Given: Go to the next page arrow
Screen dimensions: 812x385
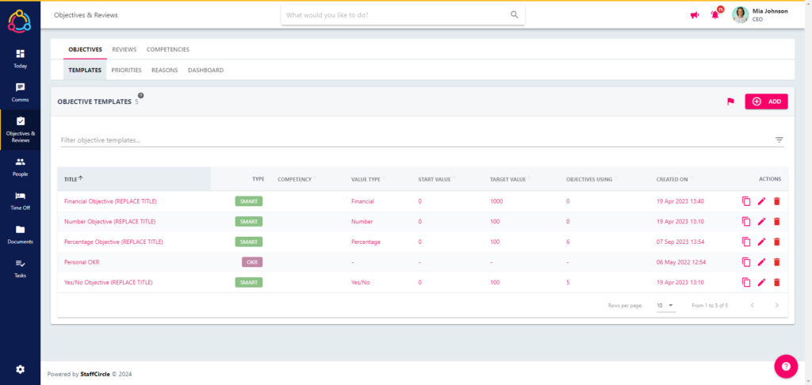Looking at the screenshot, I should tap(776, 305).
